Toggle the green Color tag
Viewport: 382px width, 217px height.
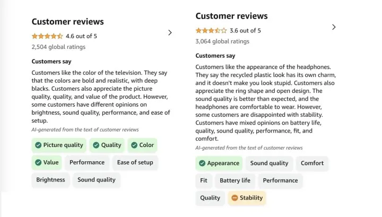[142, 145]
